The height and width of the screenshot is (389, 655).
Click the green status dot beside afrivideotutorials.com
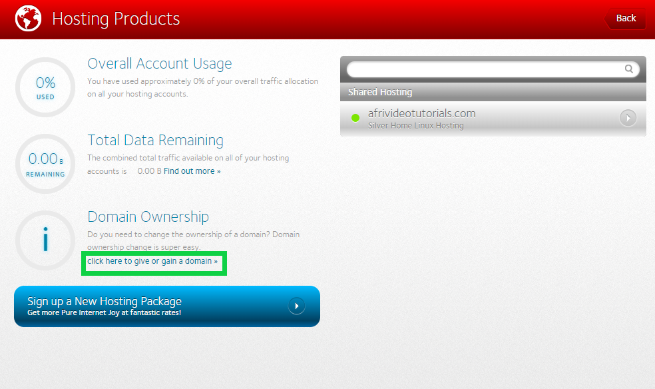pos(355,119)
